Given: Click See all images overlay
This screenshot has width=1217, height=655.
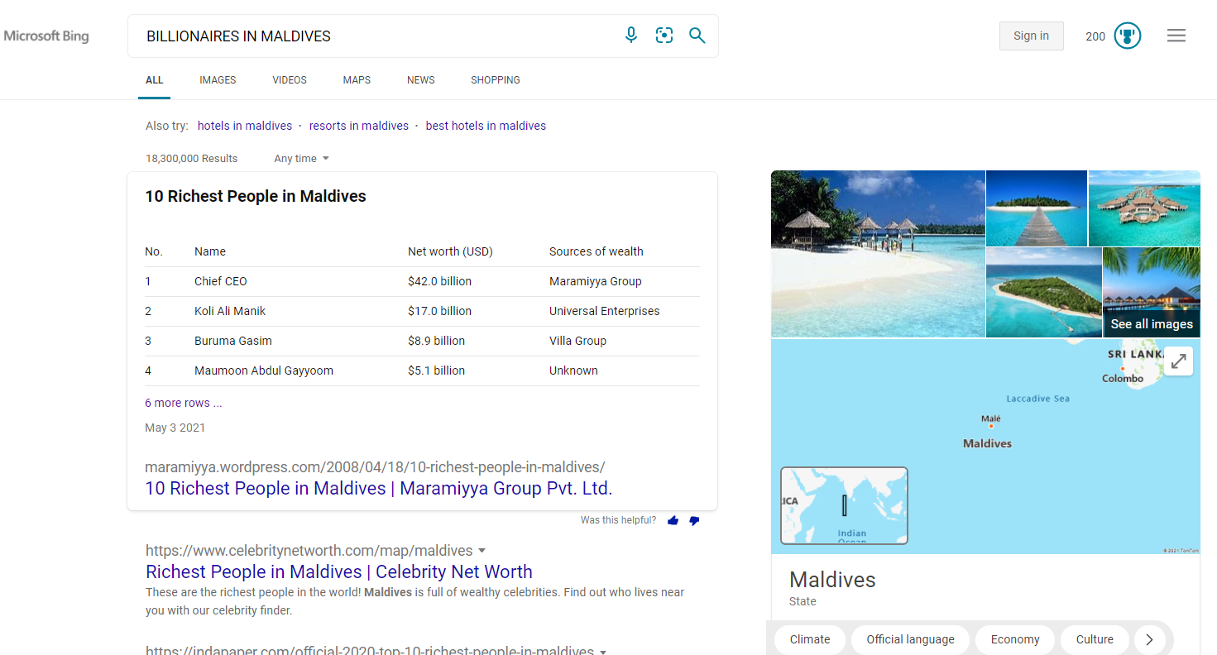Looking at the screenshot, I should (x=1152, y=324).
